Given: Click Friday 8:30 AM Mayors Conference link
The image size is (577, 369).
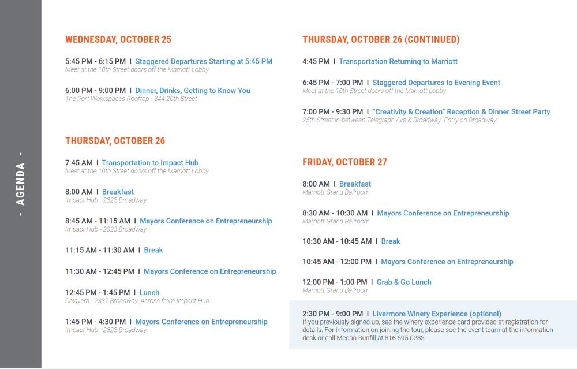Looking at the screenshot, I should pos(443,213).
